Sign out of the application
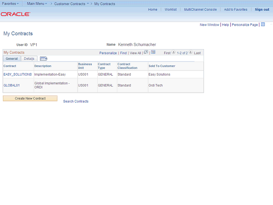Screen dimensions: 273x205 tap(262, 9)
